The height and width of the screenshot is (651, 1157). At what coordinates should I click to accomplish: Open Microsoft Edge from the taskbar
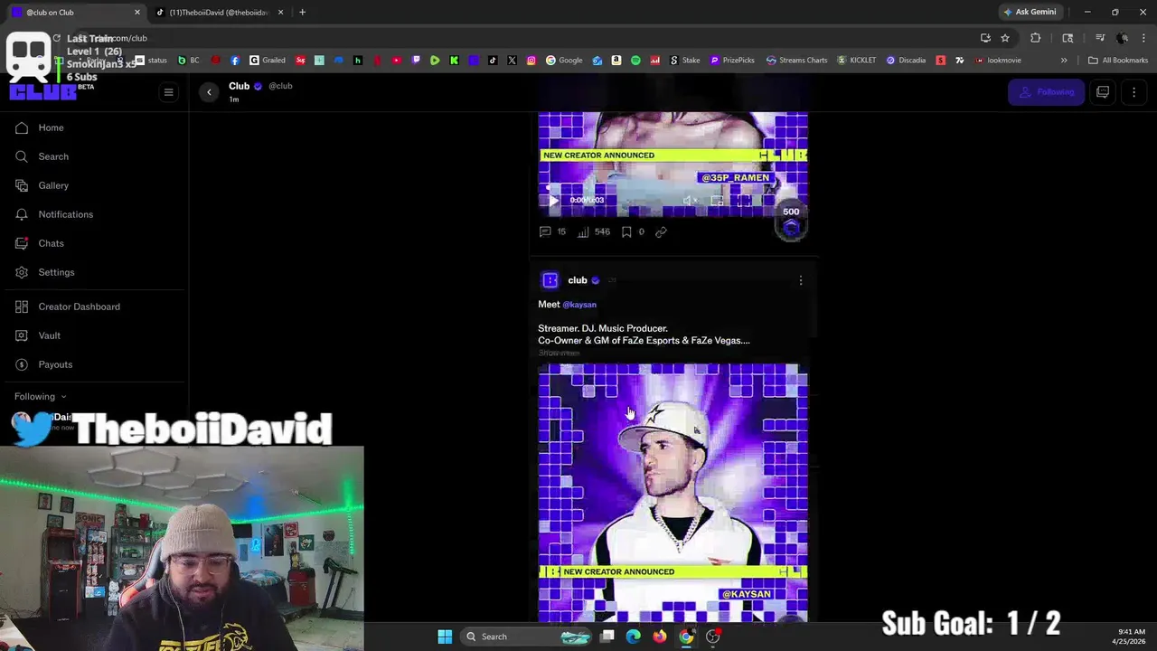coord(634,637)
